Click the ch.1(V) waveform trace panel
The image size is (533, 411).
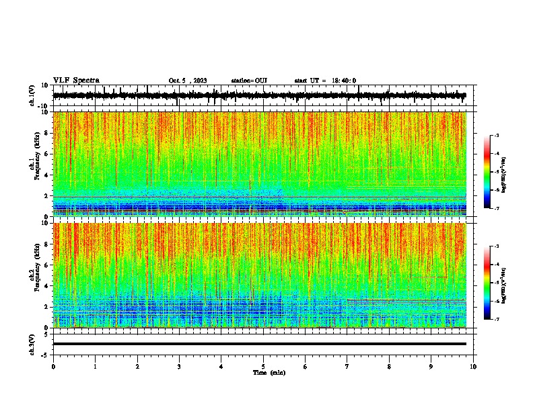264,95
